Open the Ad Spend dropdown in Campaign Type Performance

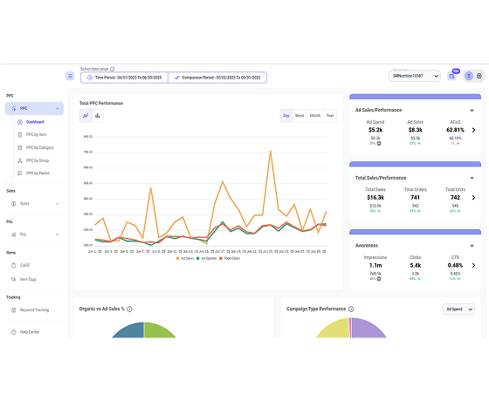[x=458, y=309]
